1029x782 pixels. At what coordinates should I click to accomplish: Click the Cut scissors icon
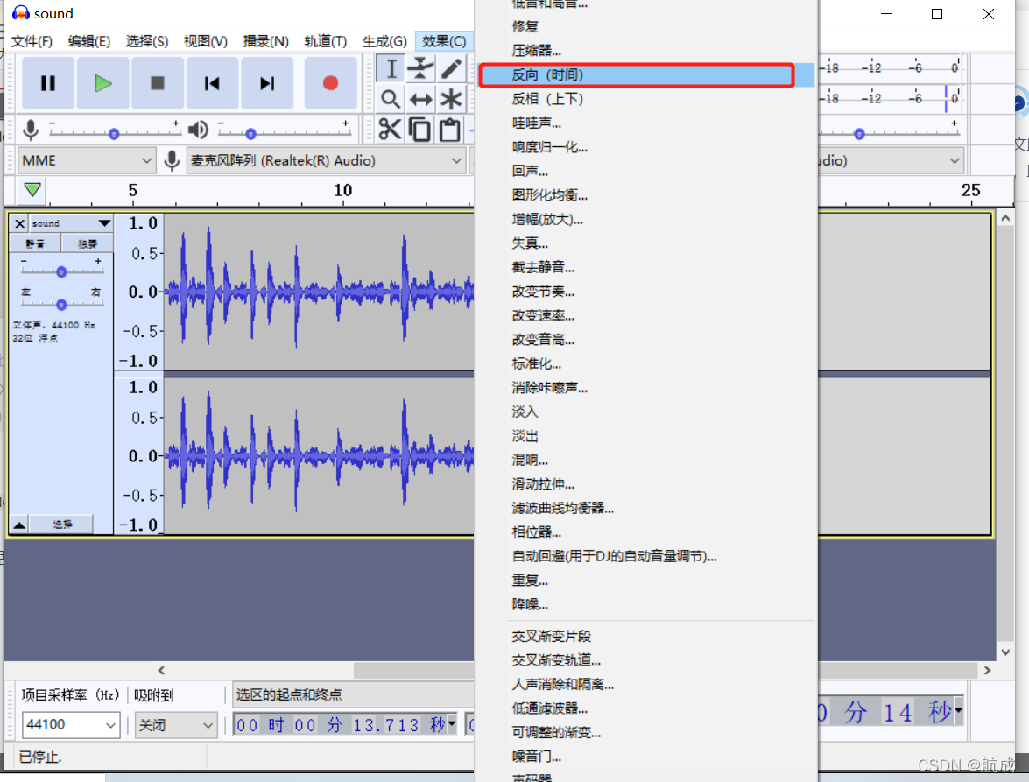click(391, 130)
